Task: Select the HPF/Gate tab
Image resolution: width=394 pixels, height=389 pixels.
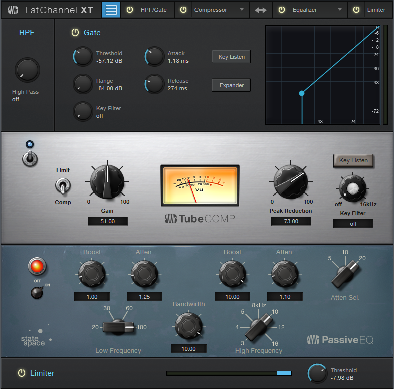Action: [153, 10]
